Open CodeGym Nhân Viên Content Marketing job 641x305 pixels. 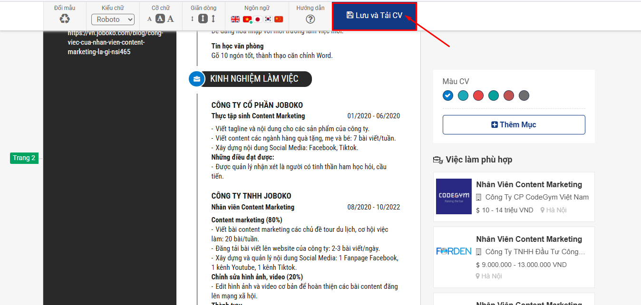529,185
